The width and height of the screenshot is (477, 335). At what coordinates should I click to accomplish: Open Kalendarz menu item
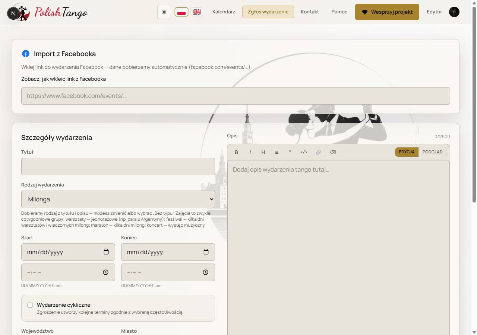click(x=224, y=12)
